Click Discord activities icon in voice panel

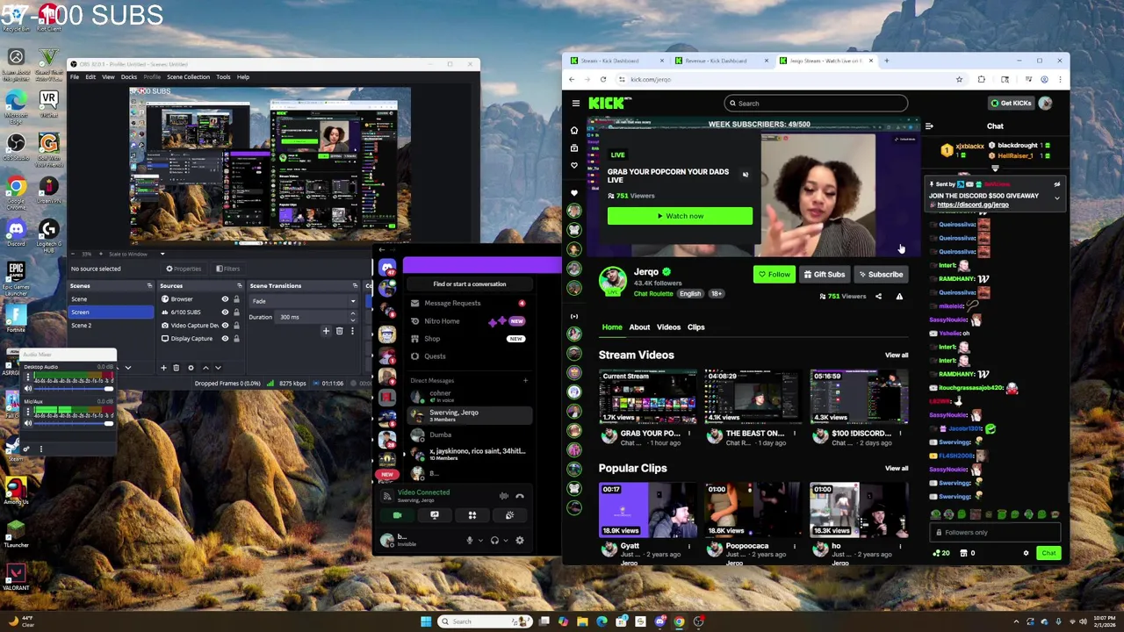point(472,515)
